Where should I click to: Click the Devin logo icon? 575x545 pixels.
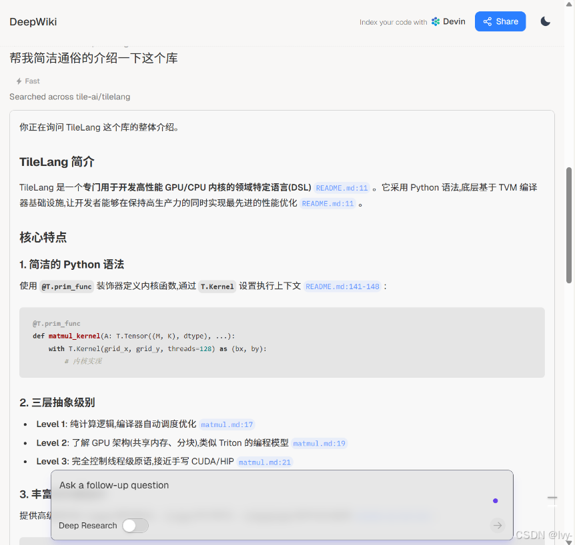pos(436,21)
